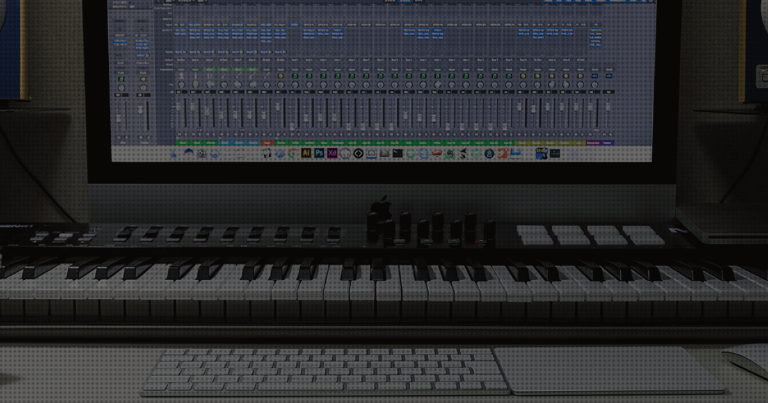Select the red-labeled channel strip name
This screenshot has width=768, height=403.
pos(267,143)
